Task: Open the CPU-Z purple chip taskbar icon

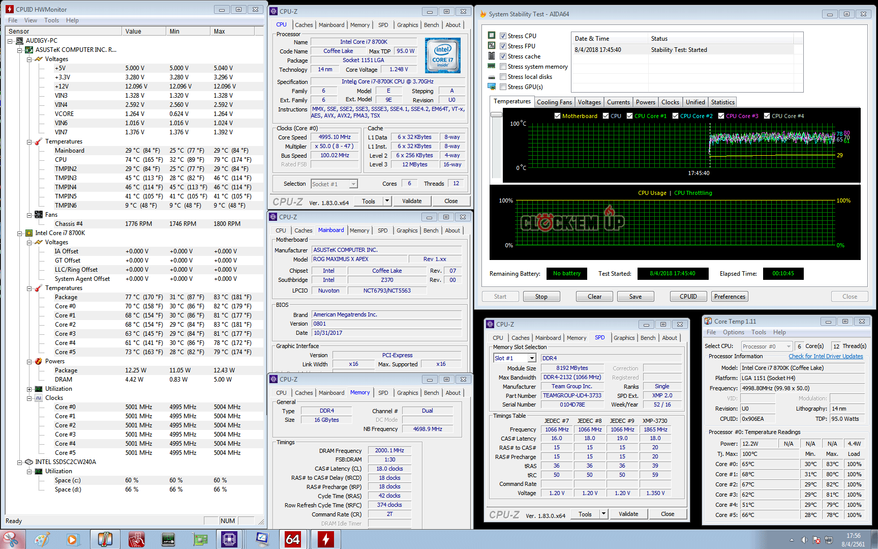Action: tap(229, 539)
